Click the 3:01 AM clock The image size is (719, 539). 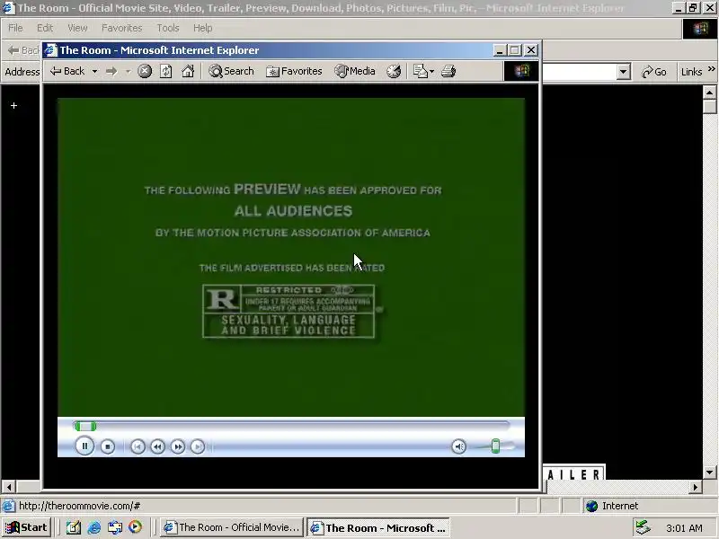coord(684,528)
